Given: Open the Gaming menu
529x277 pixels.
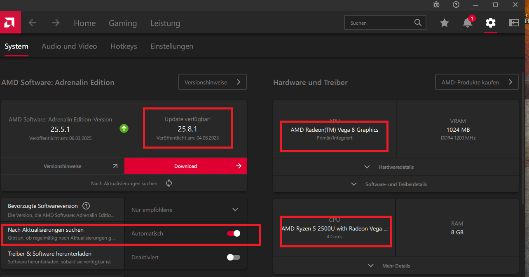Looking at the screenshot, I should point(123,23).
